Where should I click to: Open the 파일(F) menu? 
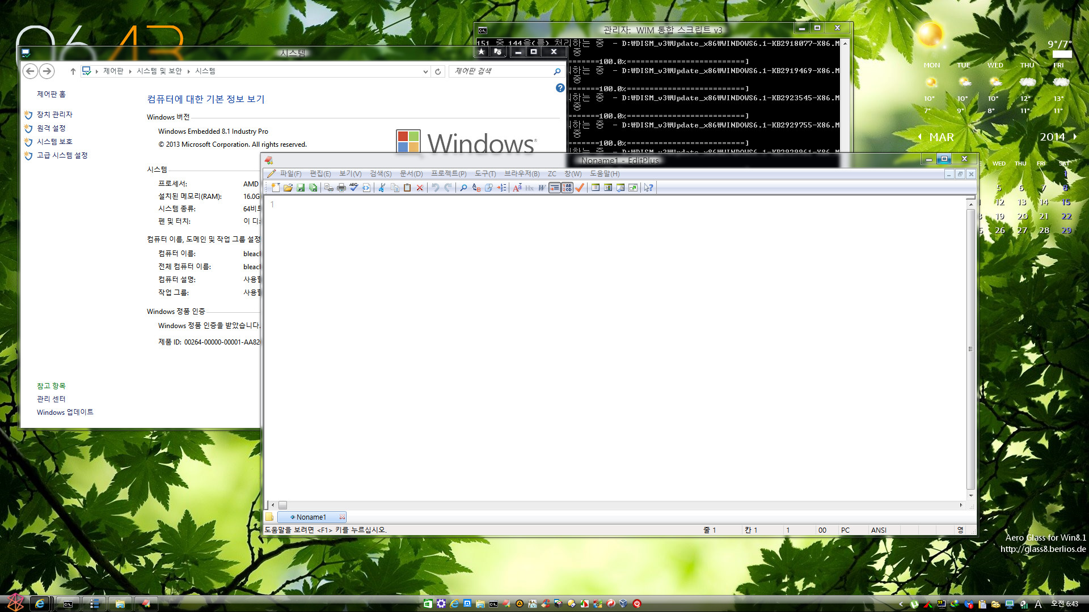coord(290,173)
